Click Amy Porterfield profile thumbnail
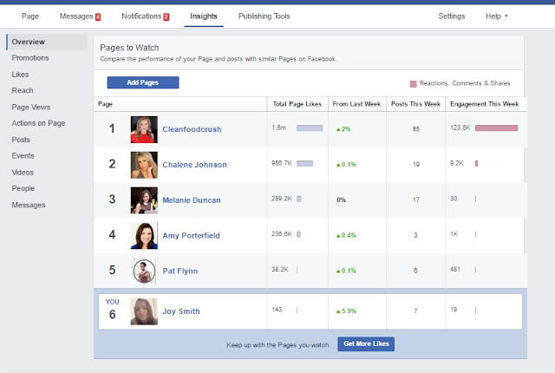This screenshot has height=373, width=555. (x=144, y=236)
